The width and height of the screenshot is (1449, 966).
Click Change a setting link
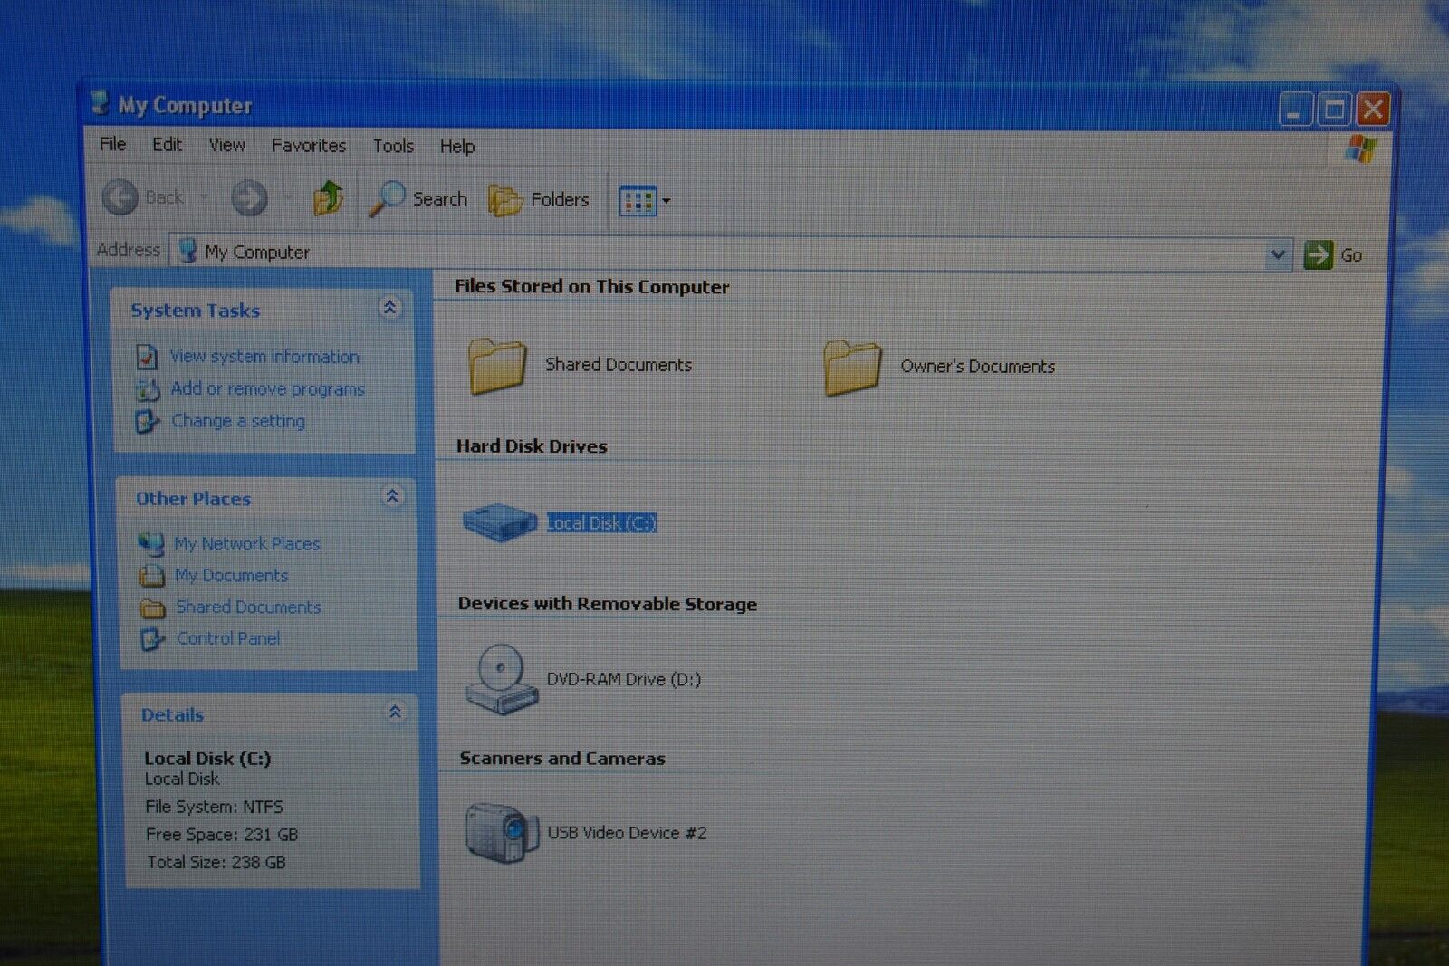click(x=238, y=421)
